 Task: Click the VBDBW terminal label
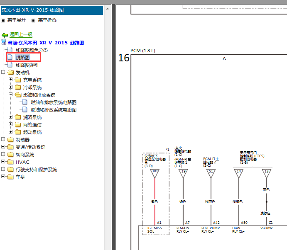tap(267, 228)
